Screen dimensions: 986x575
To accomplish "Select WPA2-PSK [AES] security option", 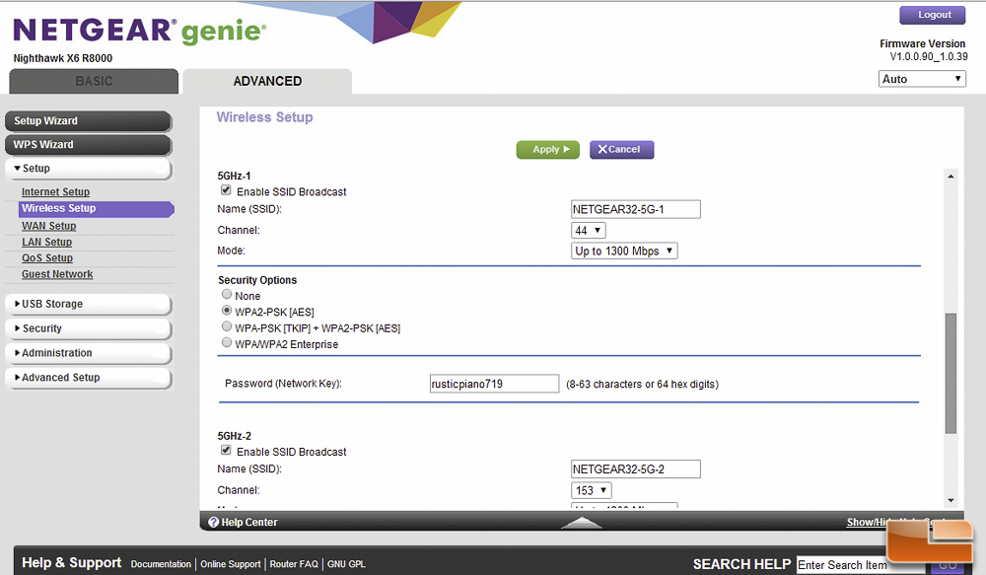I will coord(227,311).
